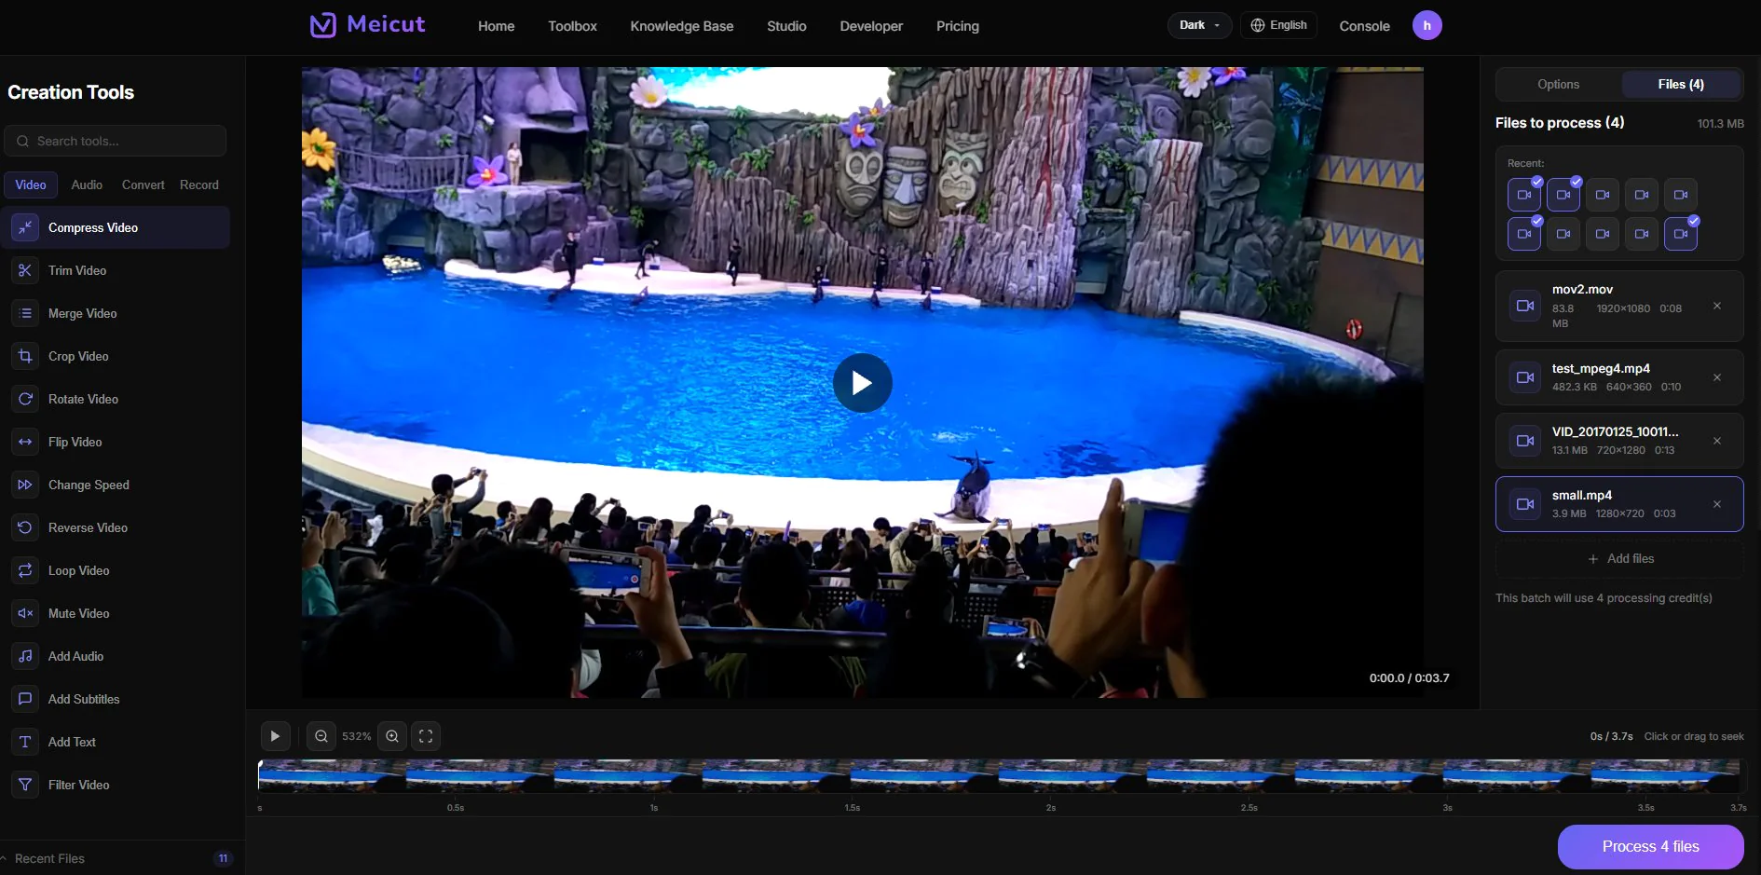
Task: Select the Add Text tool
Action: pyautogui.click(x=116, y=742)
